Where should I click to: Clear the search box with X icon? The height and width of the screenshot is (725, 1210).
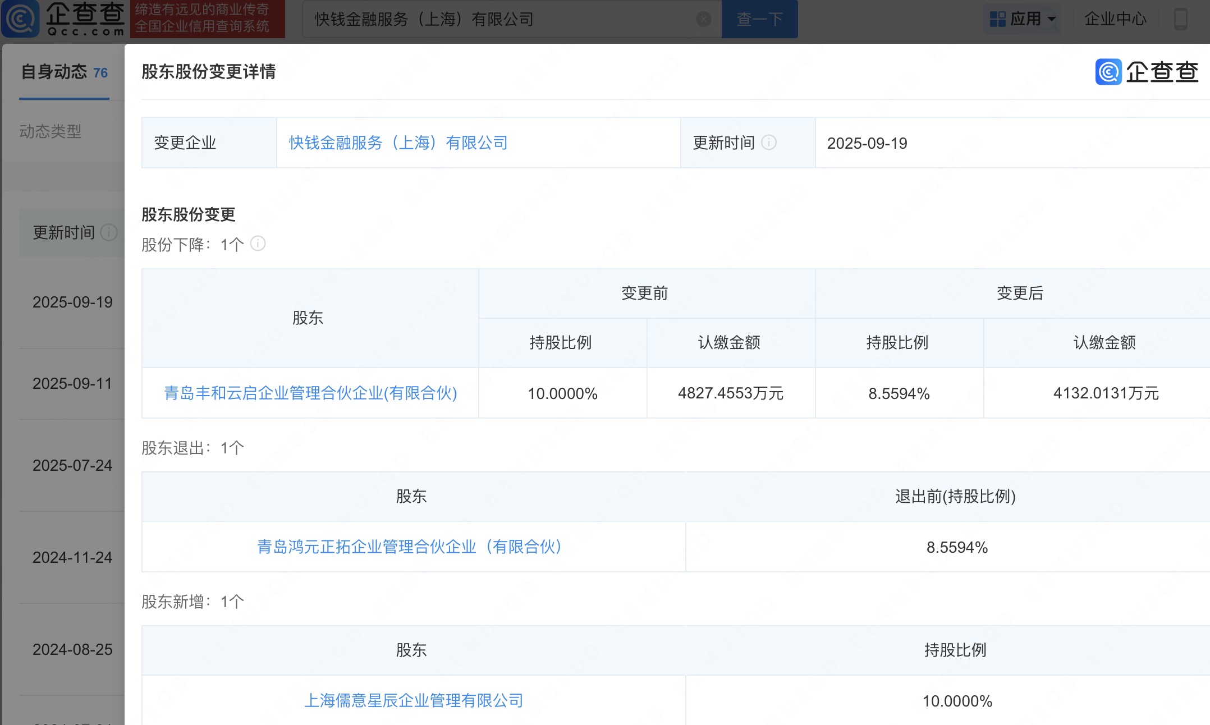pos(703,20)
